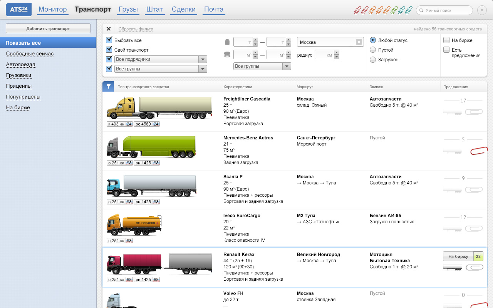Select Полуприцепы in the sidebar

(x=23, y=97)
